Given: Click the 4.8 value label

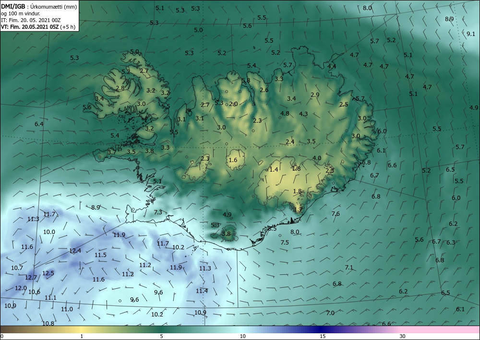Looking at the screenshot, I should pyautogui.click(x=285, y=113).
